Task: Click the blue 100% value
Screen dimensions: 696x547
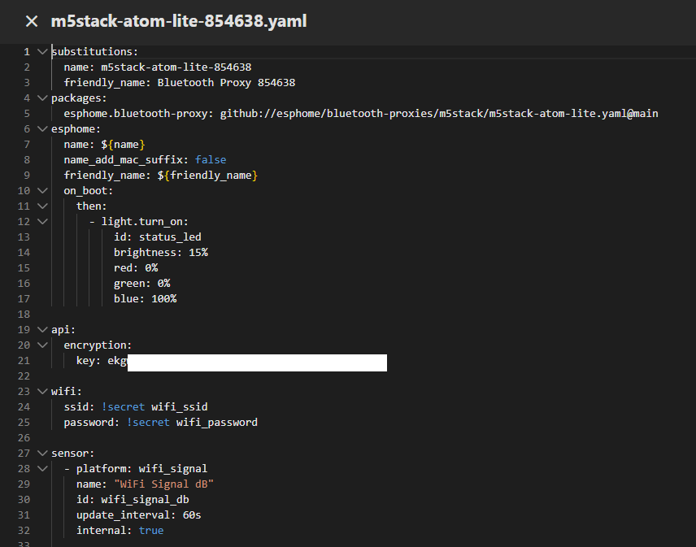Action: coord(163,299)
